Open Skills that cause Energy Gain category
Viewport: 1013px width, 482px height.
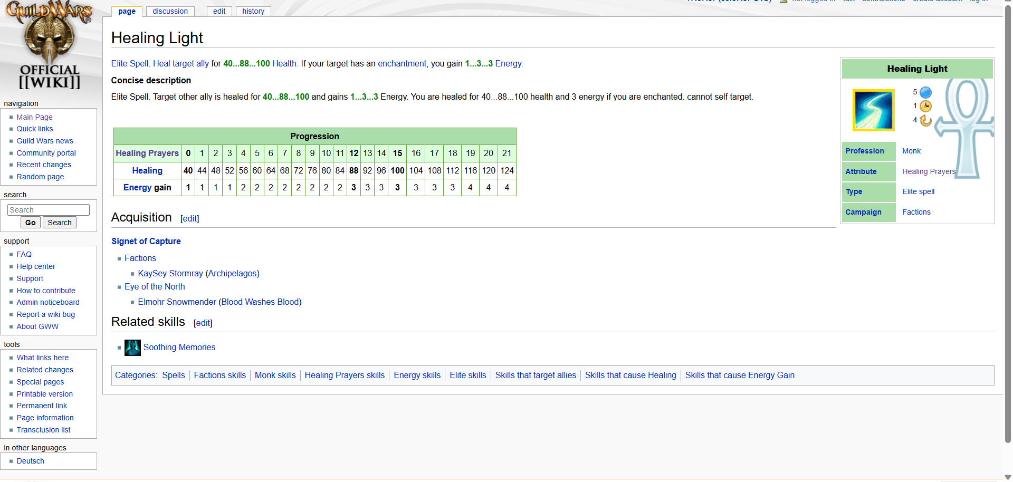pyautogui.click(x=740, y=375)
